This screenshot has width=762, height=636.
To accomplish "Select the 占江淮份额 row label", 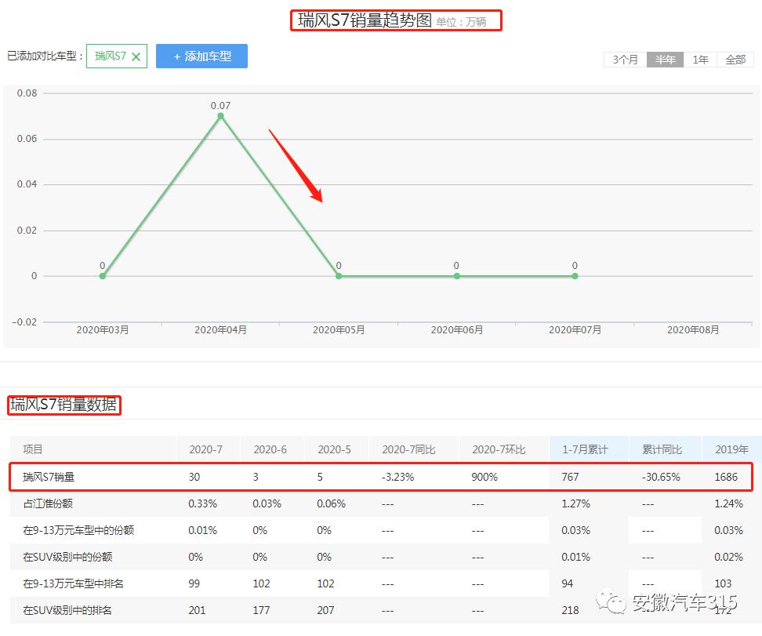I will (x=48, y=503).
